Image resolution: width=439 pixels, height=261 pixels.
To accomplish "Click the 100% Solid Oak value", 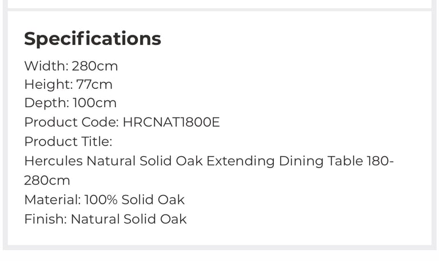I will (x=134, y=200).
